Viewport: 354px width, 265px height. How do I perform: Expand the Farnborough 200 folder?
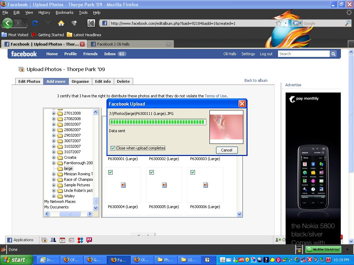pyautogui.click(x=54, y=163)
